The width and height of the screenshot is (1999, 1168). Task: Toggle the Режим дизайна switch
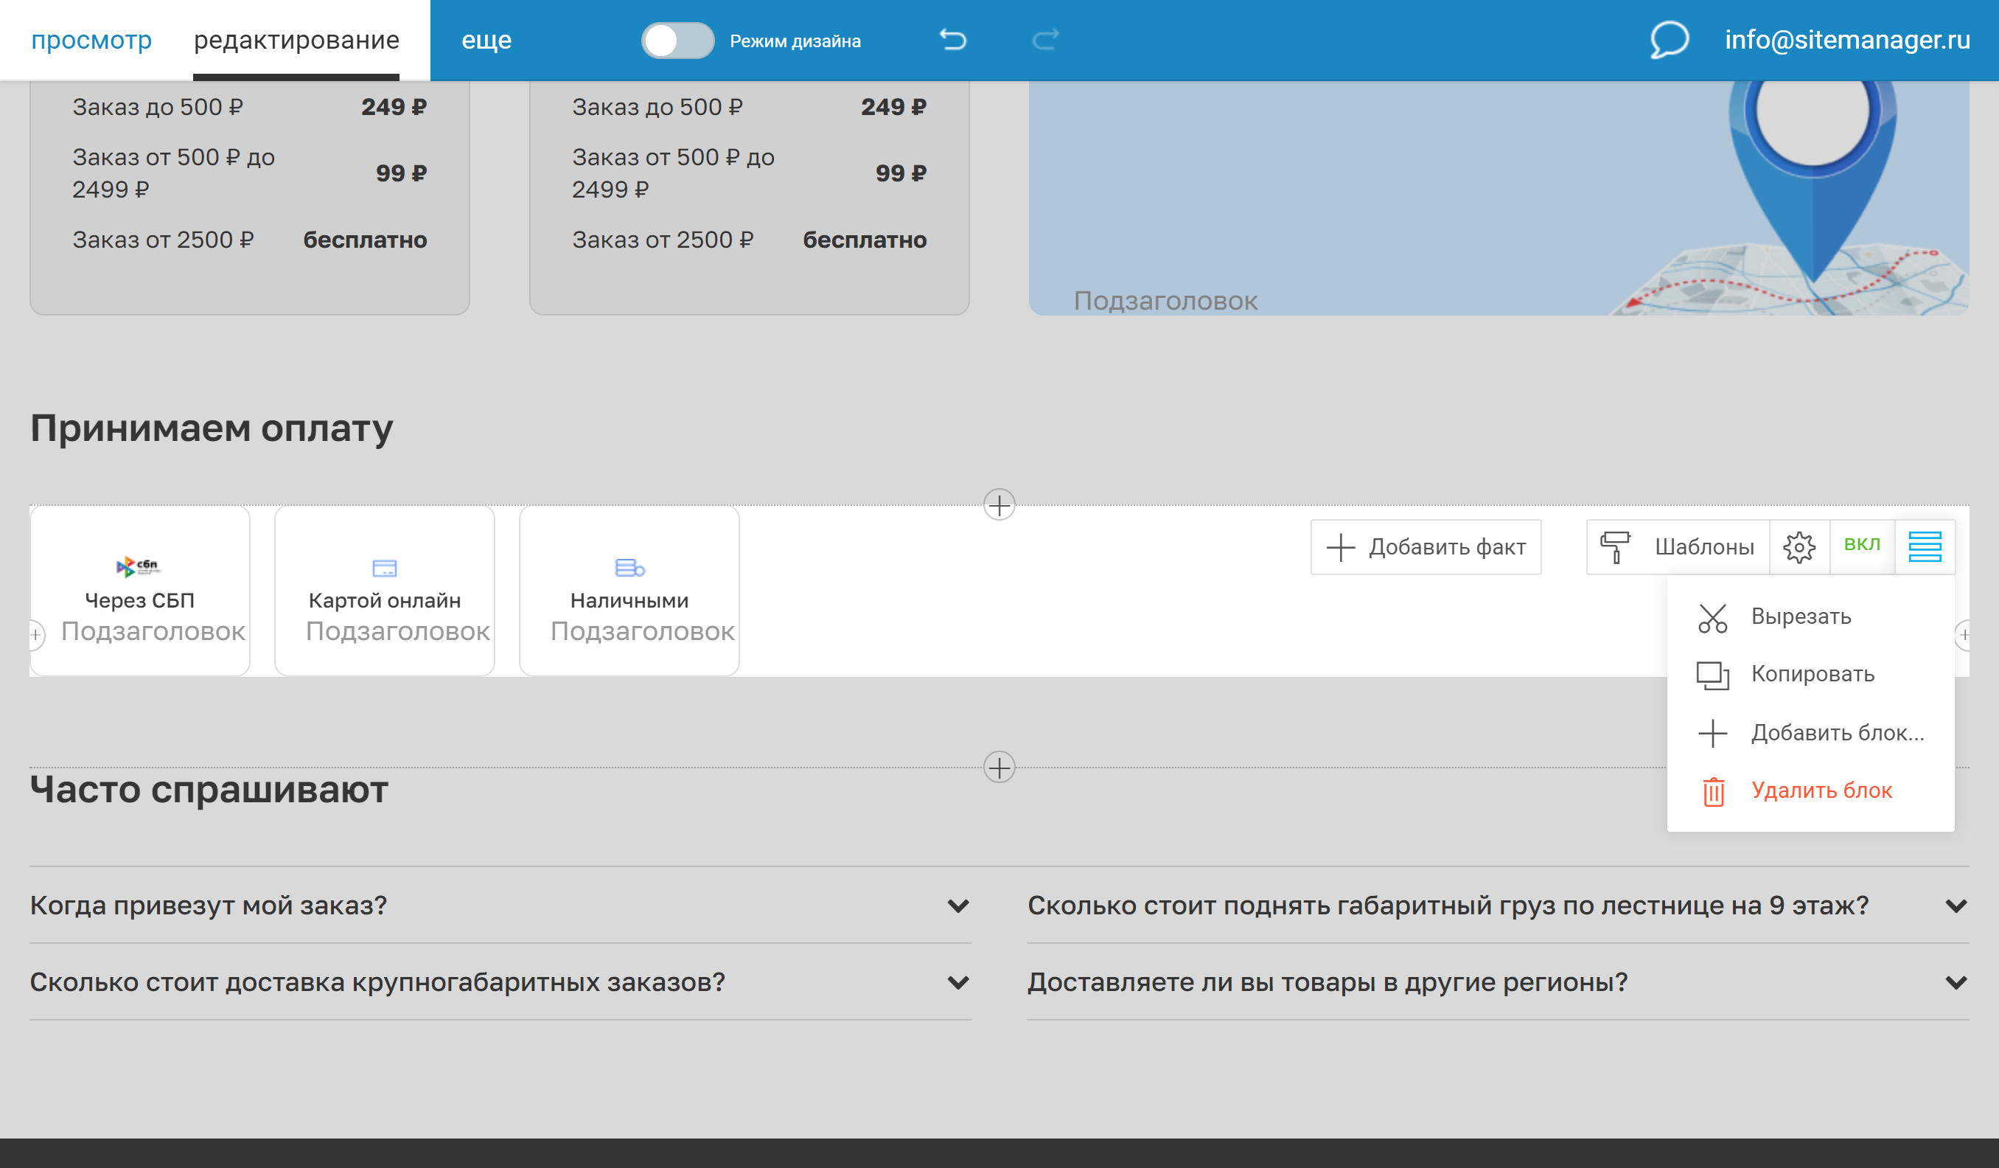point(677,40)
